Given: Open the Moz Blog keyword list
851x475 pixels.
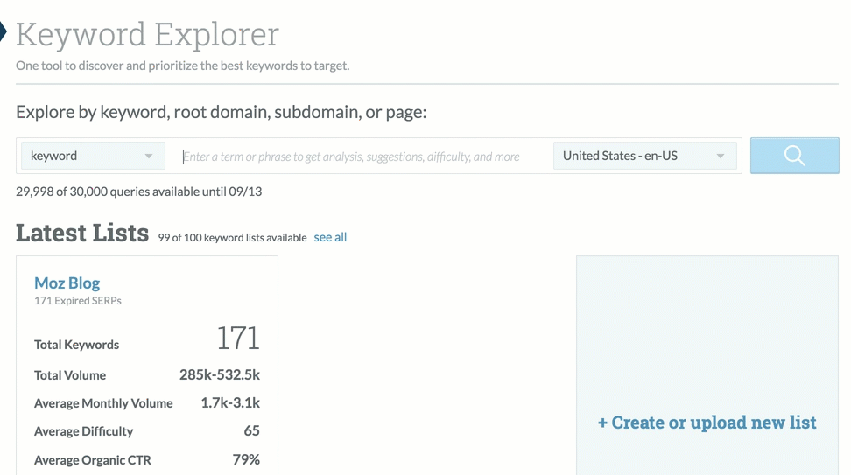Looking at the screenshot, I should pyautogui.click(x=67, y=283).
